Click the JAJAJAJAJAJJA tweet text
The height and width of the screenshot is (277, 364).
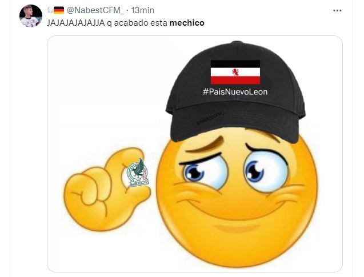tap(75, 23)
